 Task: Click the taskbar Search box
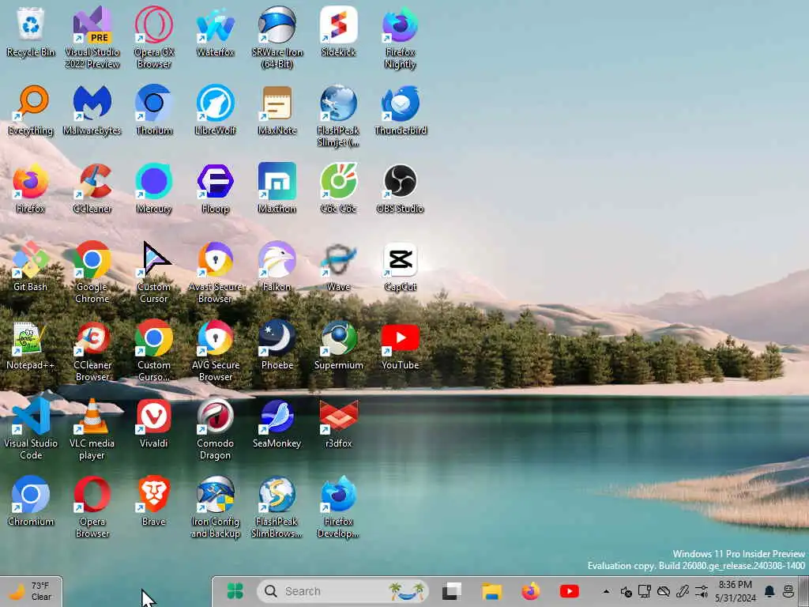point(343,591)
